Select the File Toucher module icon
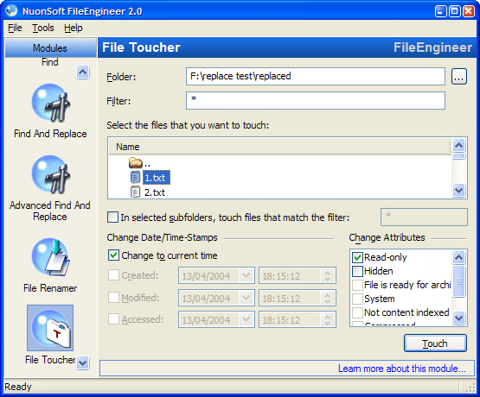The width and height of the screenshot is (480, 397). coord(50,328)
